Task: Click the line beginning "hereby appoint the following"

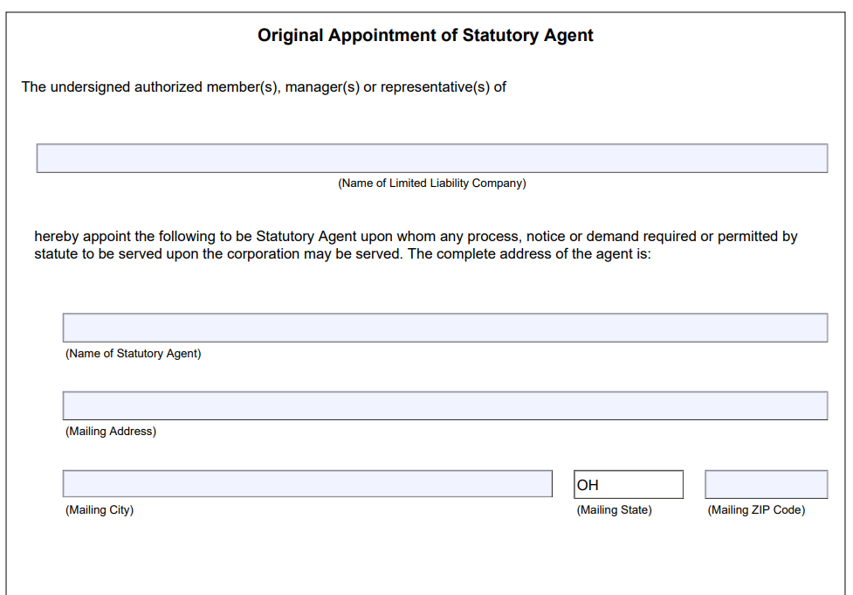Action: tap(416, 236)
